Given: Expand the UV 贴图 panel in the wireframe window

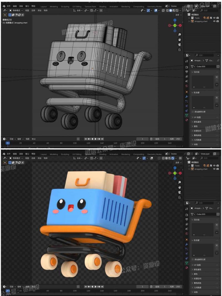Looking at the screenshot, I should (x=197, y=117).
